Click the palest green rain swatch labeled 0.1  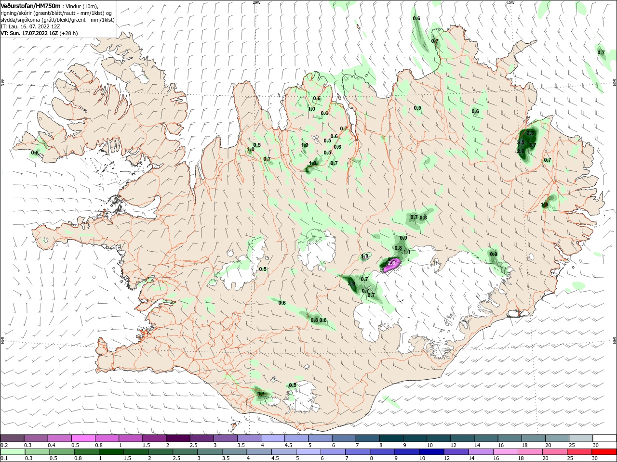point(13,452)
